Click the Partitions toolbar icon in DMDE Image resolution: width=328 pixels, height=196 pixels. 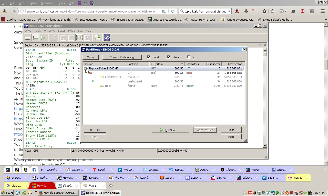36,38
